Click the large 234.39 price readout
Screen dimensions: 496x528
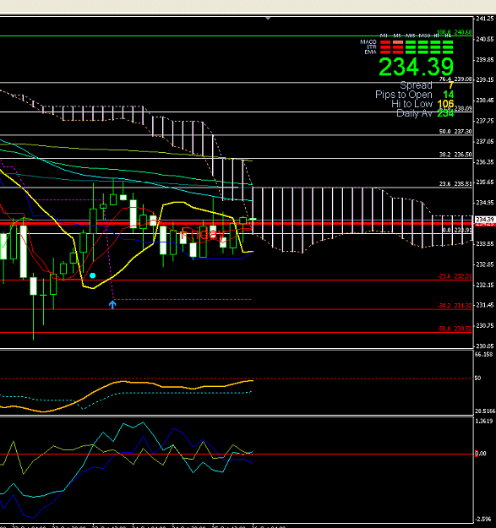(417, 67)
